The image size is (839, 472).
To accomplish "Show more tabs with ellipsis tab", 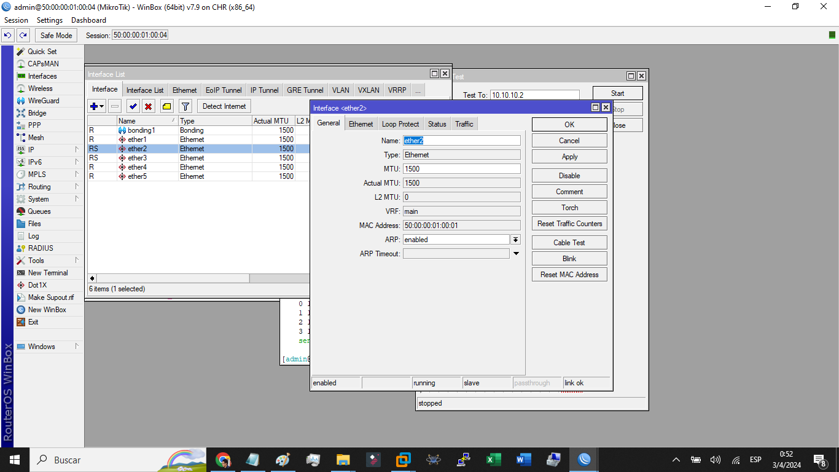I will 418,90.
